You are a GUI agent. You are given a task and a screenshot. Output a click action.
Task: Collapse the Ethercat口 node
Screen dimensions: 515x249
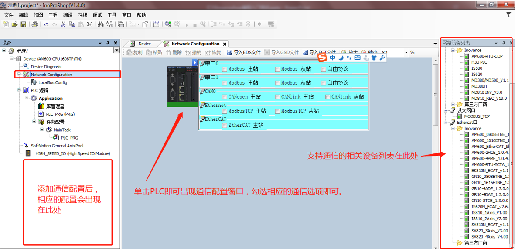coord(445,122)
